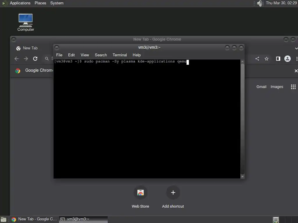Open the Places menu in the top panel
Image resolution: width=298 pixels, height=223 pixels.
click(x=40, y=3)
